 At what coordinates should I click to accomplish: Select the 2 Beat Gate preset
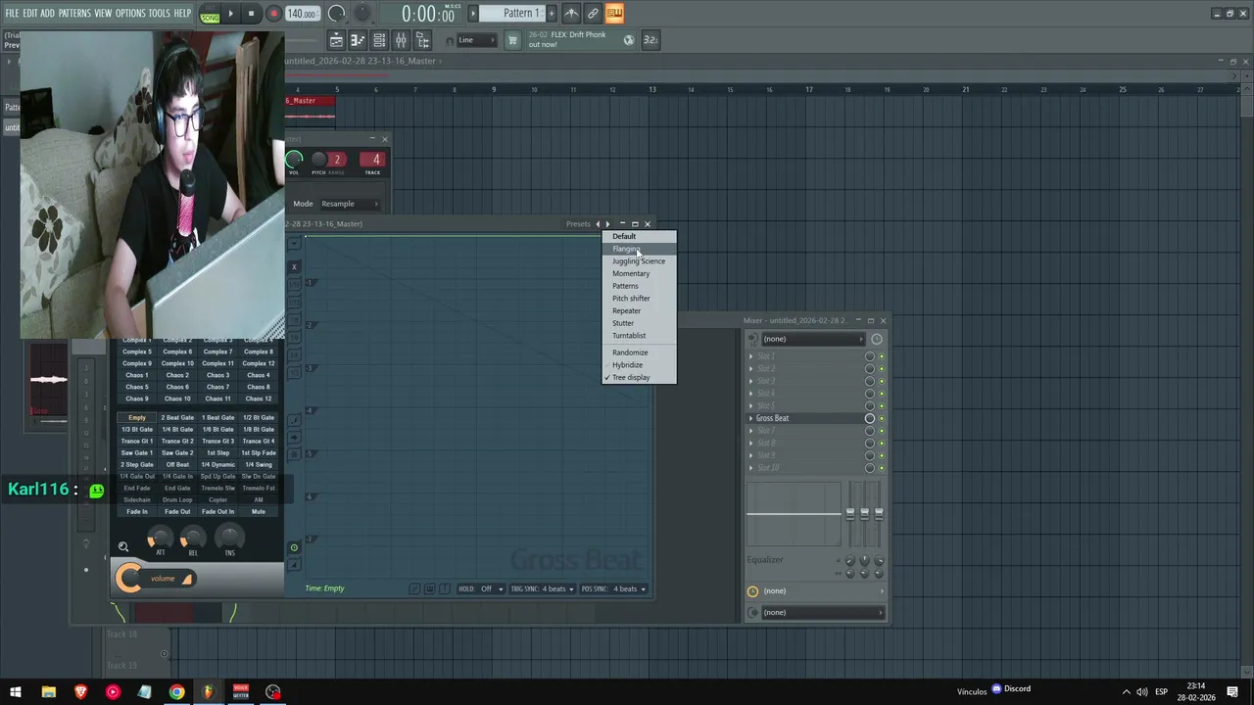click(177, 418)
